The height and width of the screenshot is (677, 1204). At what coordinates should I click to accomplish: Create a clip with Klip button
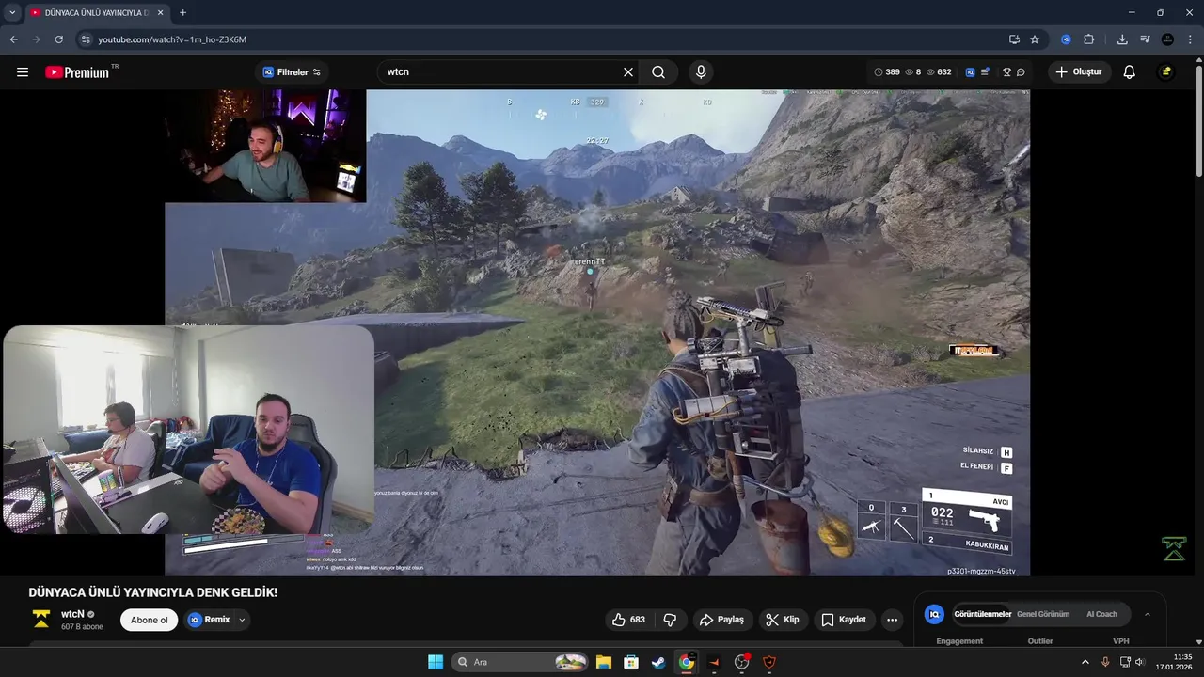click(783, 620)
